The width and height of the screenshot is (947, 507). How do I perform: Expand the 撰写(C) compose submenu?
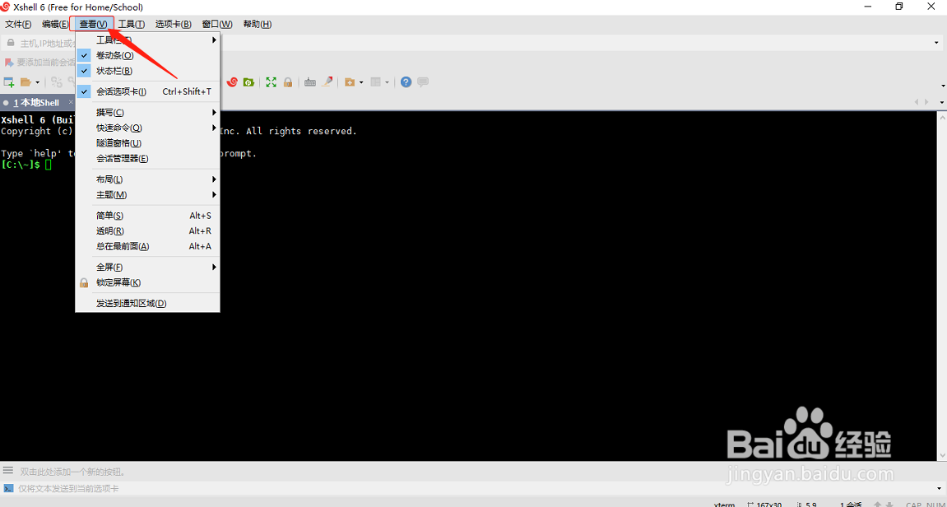point(147,113)
